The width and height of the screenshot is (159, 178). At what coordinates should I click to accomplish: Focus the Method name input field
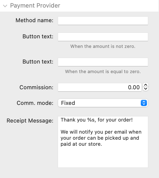(x=103, y=21)
